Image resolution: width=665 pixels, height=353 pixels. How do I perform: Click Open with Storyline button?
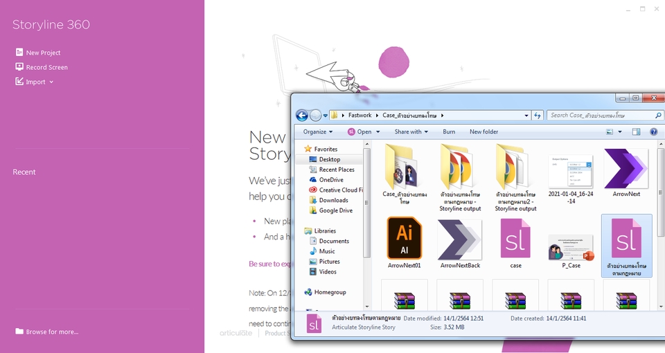[360, 132]
